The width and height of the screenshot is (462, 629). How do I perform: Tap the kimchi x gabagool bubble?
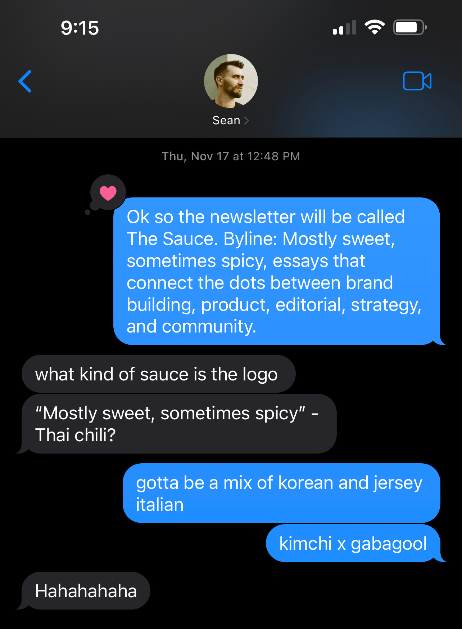[353, 543]
